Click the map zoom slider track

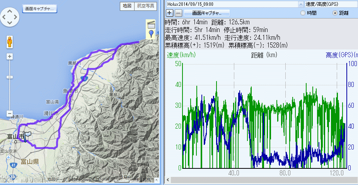[x=10, y=85]
